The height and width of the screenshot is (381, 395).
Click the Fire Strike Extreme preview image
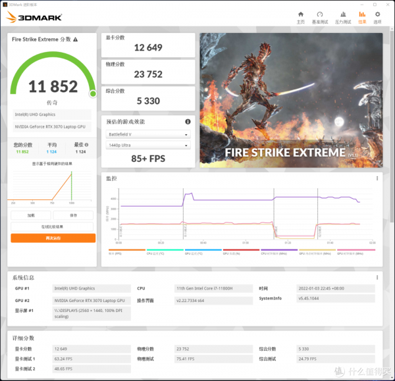291,100
